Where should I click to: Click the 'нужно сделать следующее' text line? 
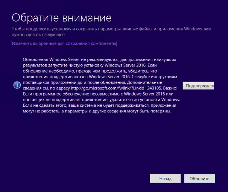click(x=39, y=35)
